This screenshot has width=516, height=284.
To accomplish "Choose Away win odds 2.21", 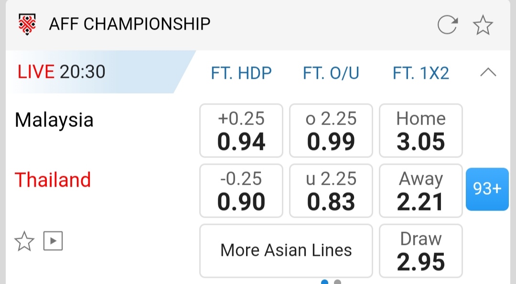I will tap(420, 190).
